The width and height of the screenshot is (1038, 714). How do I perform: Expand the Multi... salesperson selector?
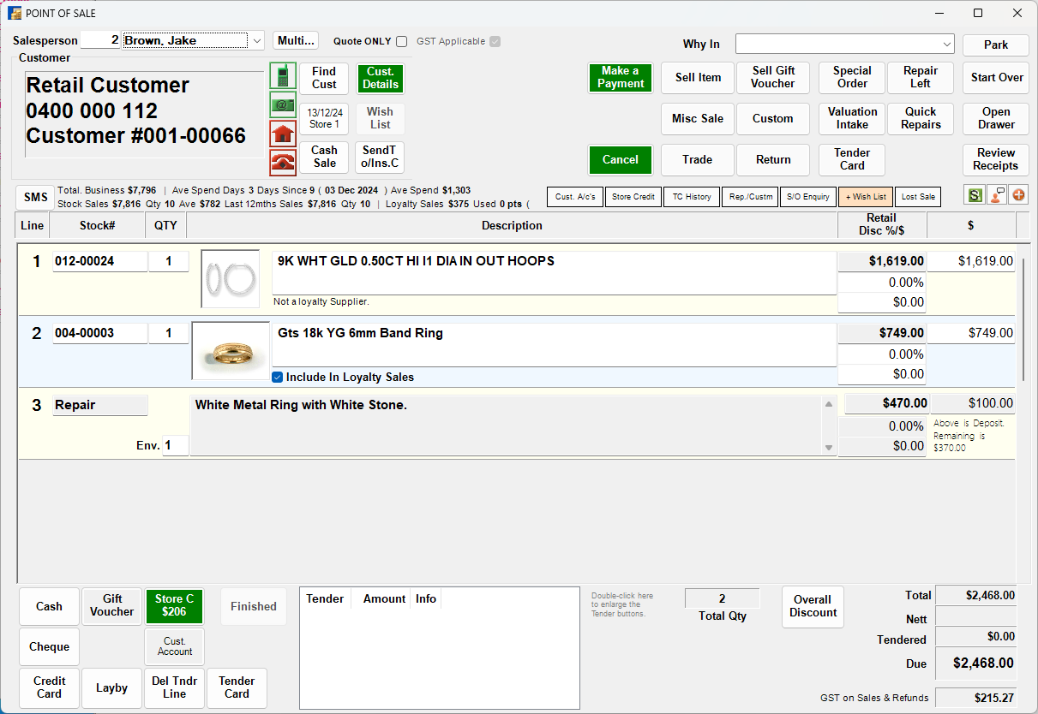[x=295, y=39]
